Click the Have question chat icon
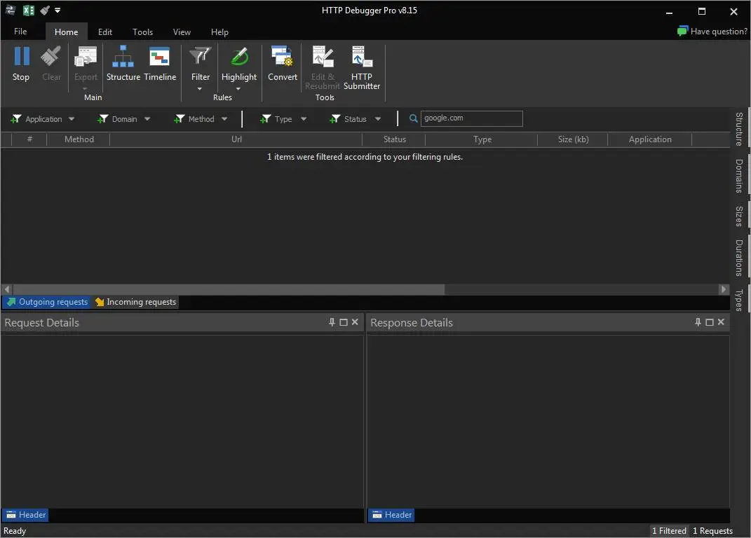Image resolution: width=751 pixels, height=538 pixels. click(682, 32)
